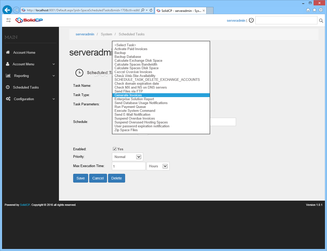
Task: Open the Account Home sidebar item
Action: [x=31, y=52]
